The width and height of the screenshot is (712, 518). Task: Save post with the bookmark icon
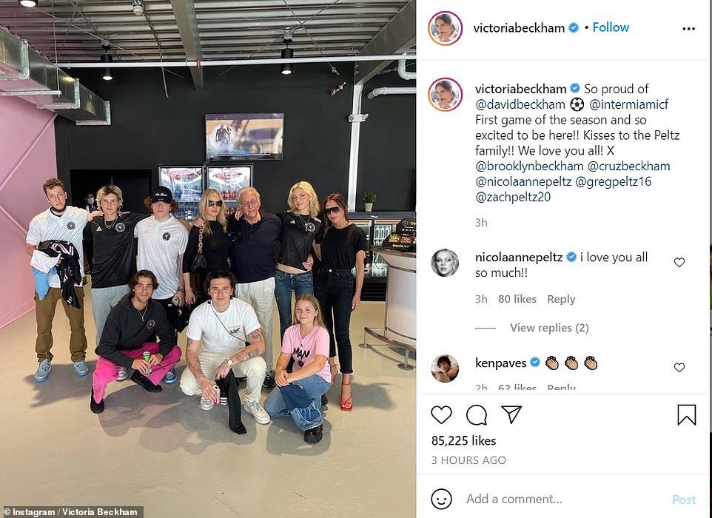687,414
